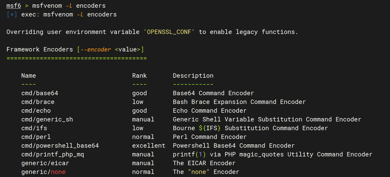Click the 'OPENSSL_CONF' highlighted text

169,32
